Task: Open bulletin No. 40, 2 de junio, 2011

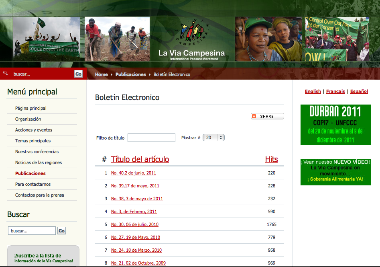Action: point(134,173)
